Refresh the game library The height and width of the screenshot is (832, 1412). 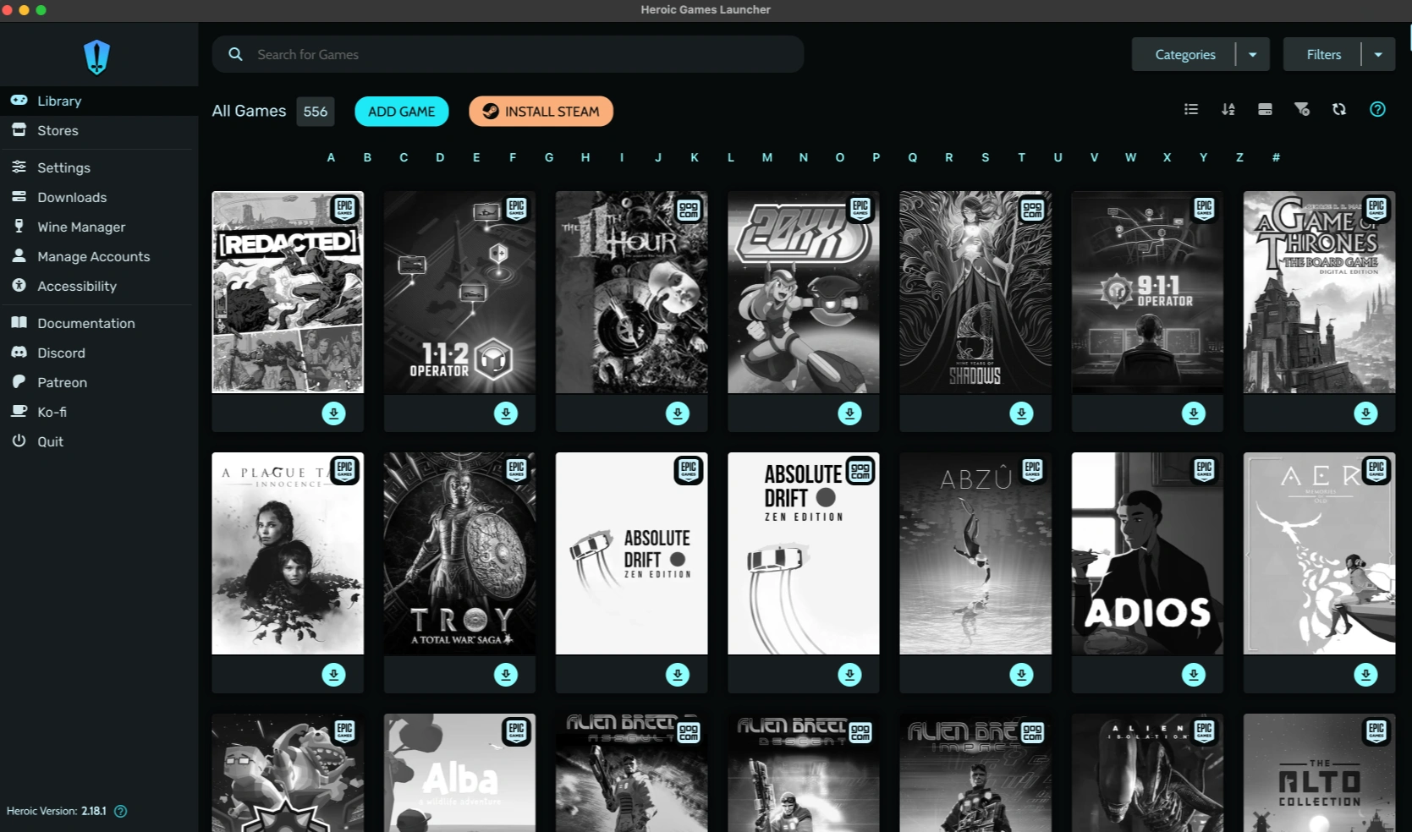coord(1339,109)
